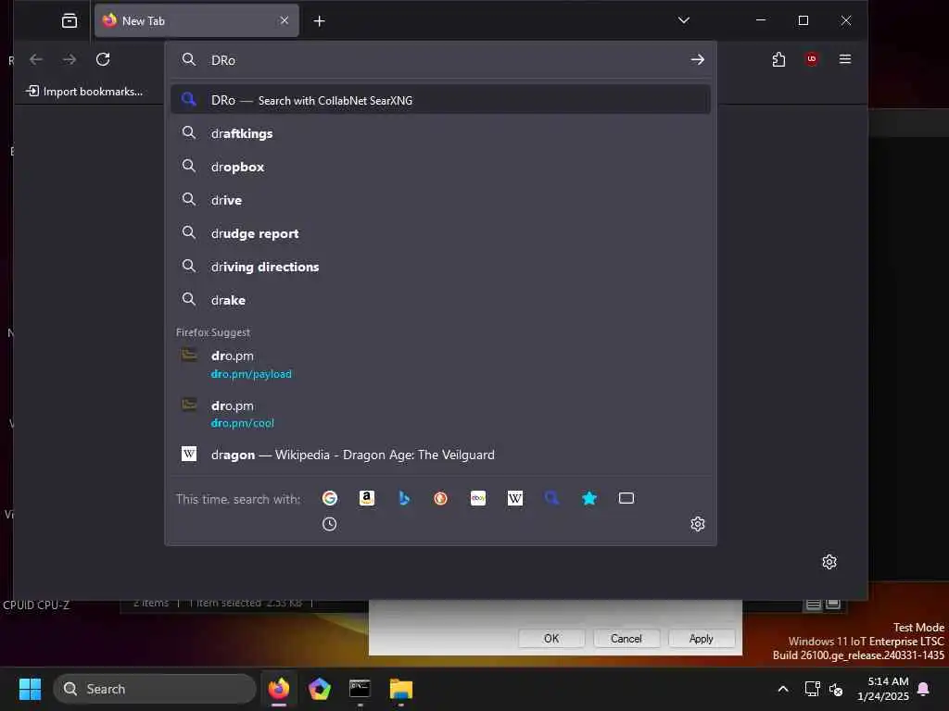Select DRo Search with CollabNet SearXNG
This screenshot has height=711, width=949.
pyautogui.click(x=440, y=100)
